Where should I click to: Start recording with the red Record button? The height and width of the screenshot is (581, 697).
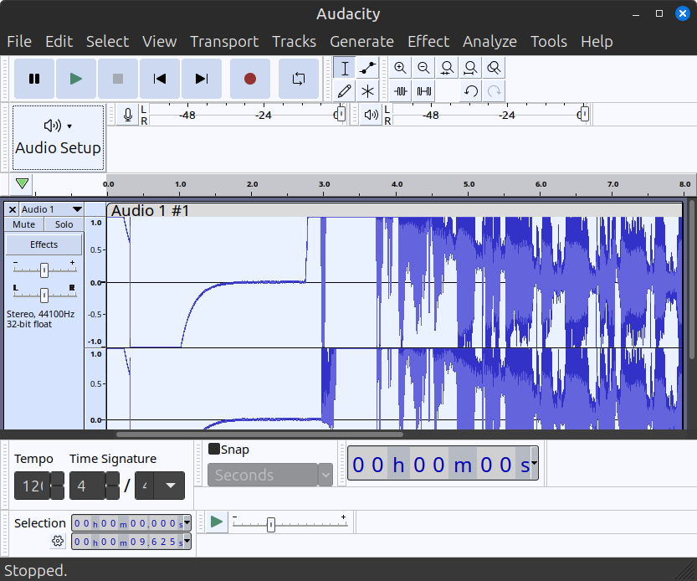[x=250, y=79]
